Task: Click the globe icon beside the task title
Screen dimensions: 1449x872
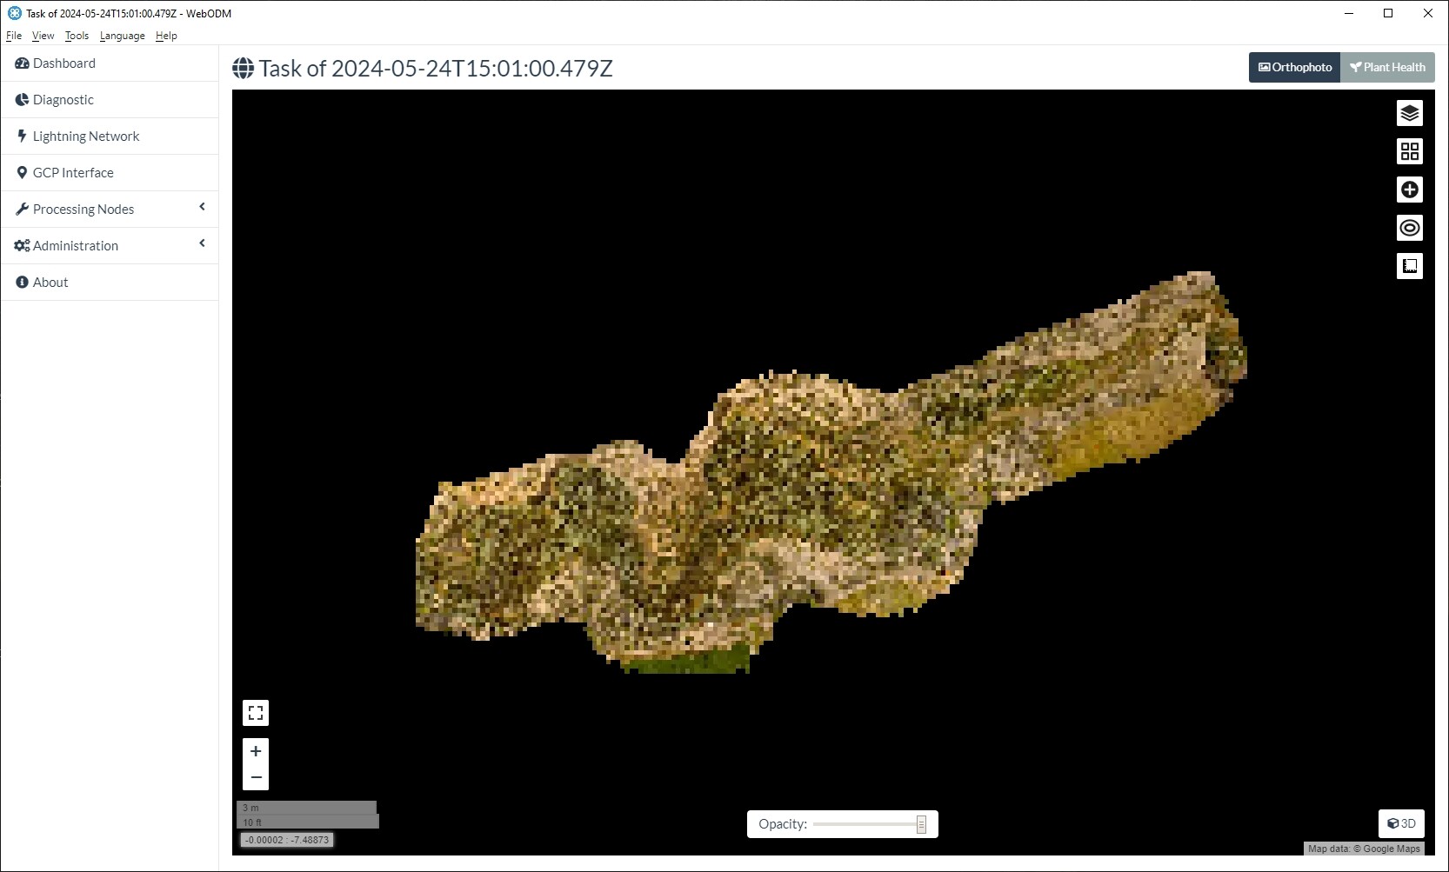Action: click(243, 68)
